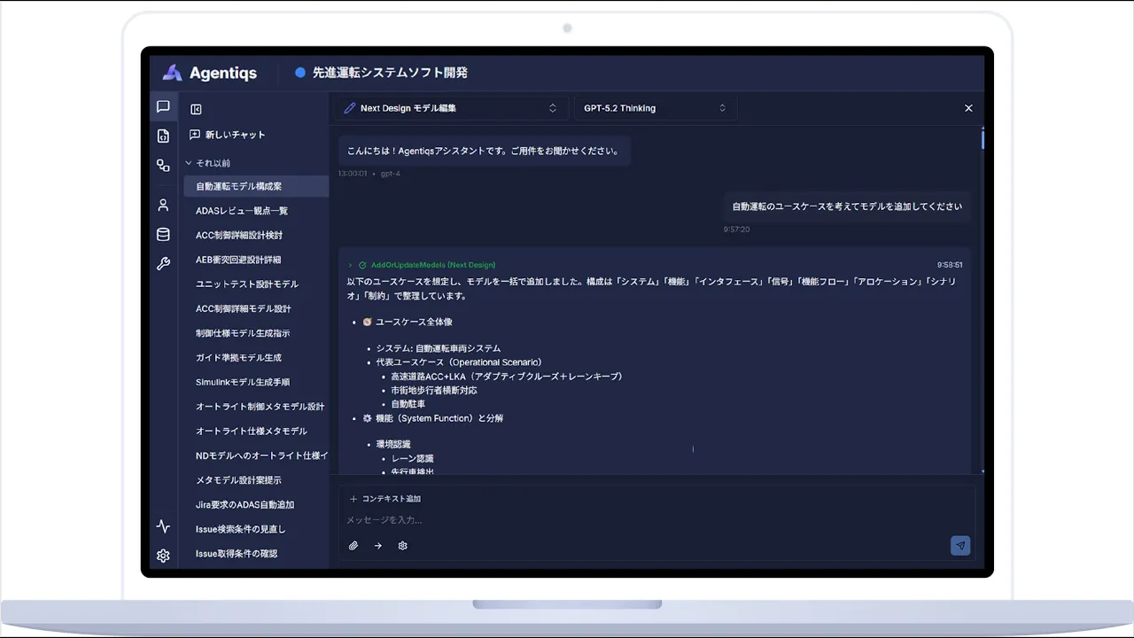Send the message with the paper plane button
The width and height of the screenshot is (1134, 638).
(960, 546)
